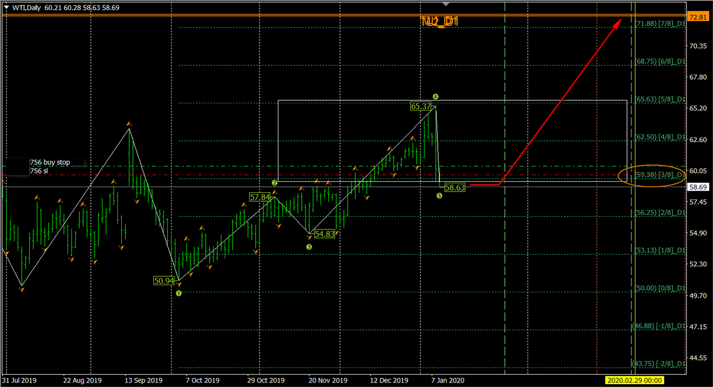Select green wave marker number 5
Screen dimensions: 714x388
pyautogui.click(x=439, y=196)
